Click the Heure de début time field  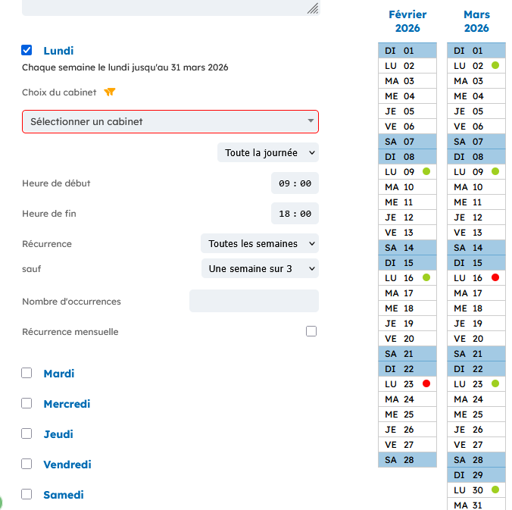click(295, 183)
